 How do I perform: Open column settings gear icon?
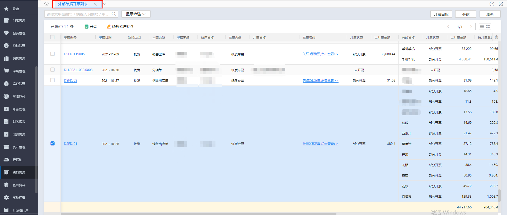coord(496,37)
